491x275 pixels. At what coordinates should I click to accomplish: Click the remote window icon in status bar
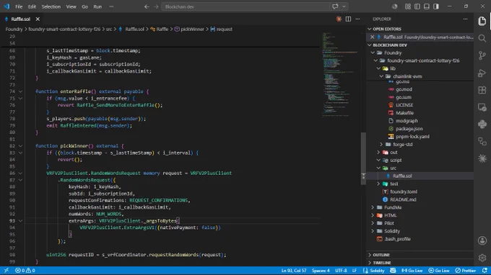6,270
